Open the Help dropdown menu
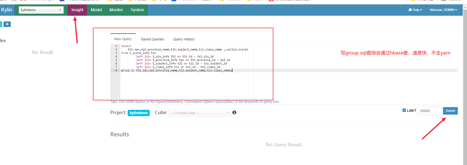This screenshot has height=165, width=467. tap(415, 10)
